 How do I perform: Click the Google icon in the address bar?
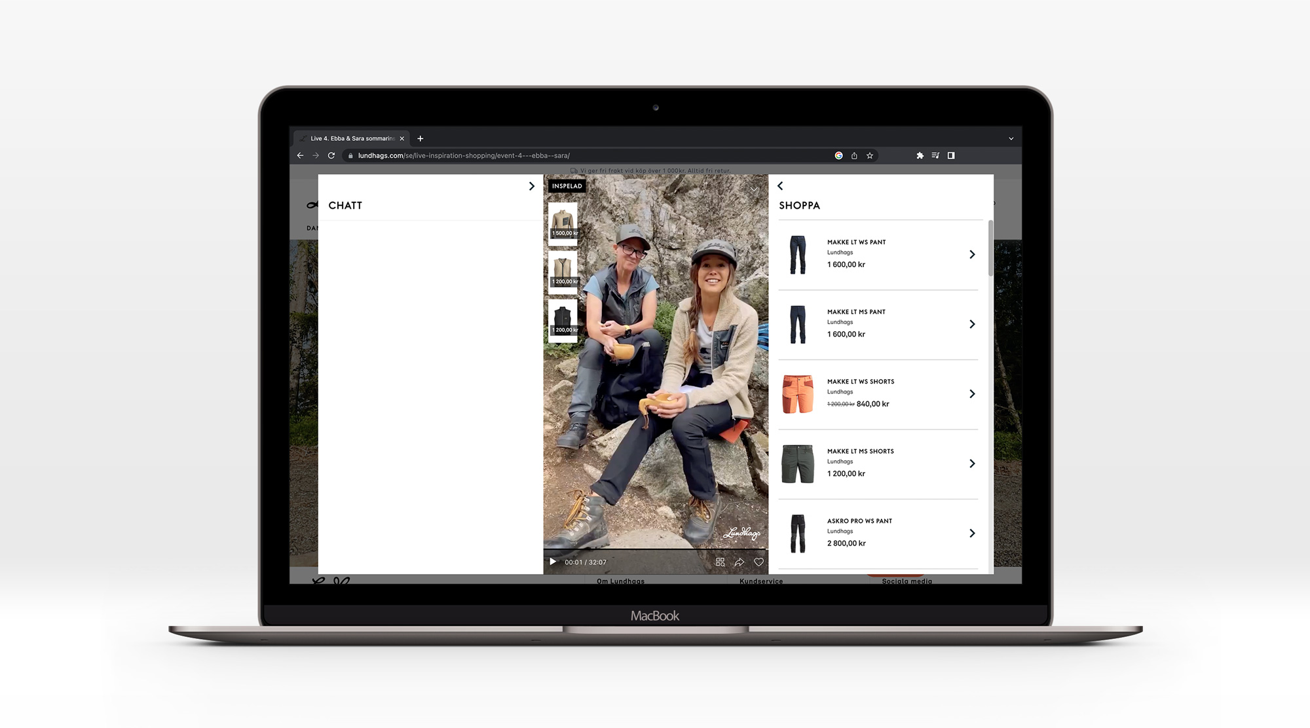[838, 156]
